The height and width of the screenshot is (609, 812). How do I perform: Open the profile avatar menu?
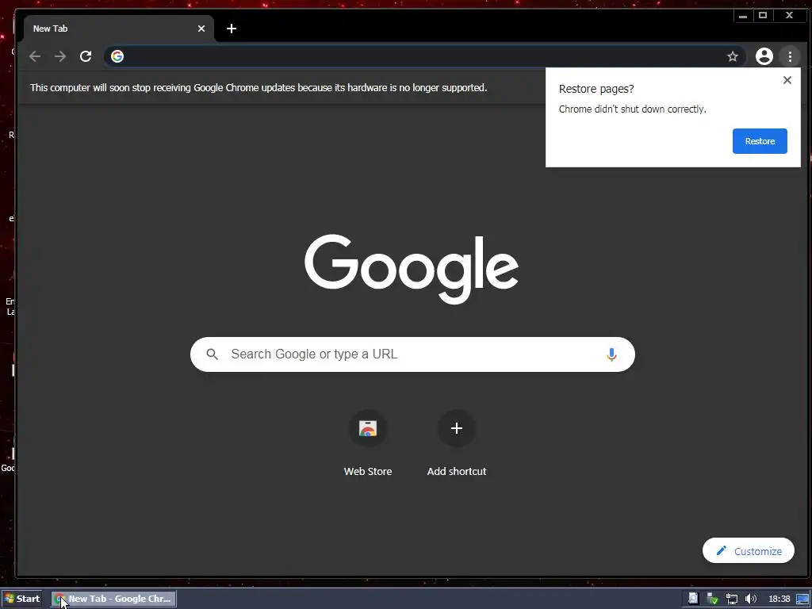pos(764,56)
